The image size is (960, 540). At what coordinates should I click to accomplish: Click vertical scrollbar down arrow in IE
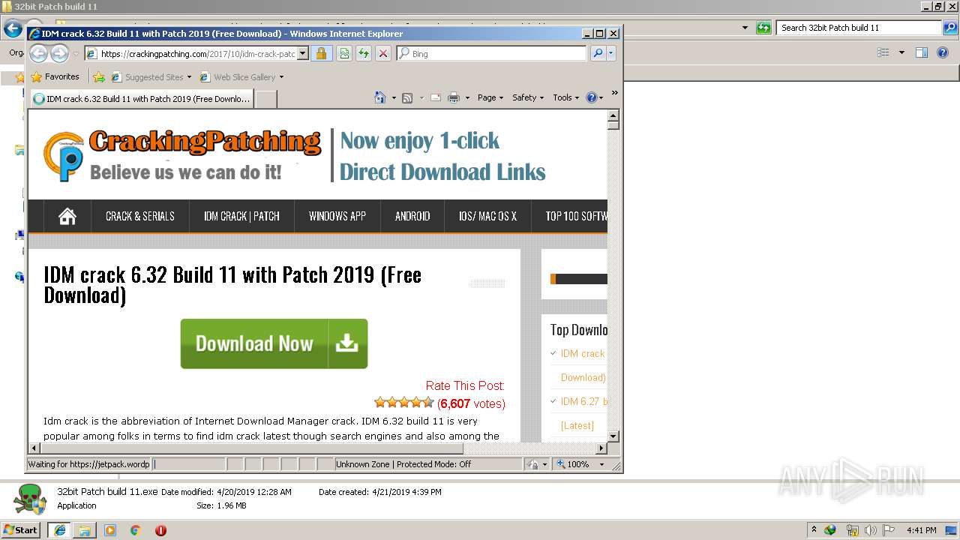(613, 436)
